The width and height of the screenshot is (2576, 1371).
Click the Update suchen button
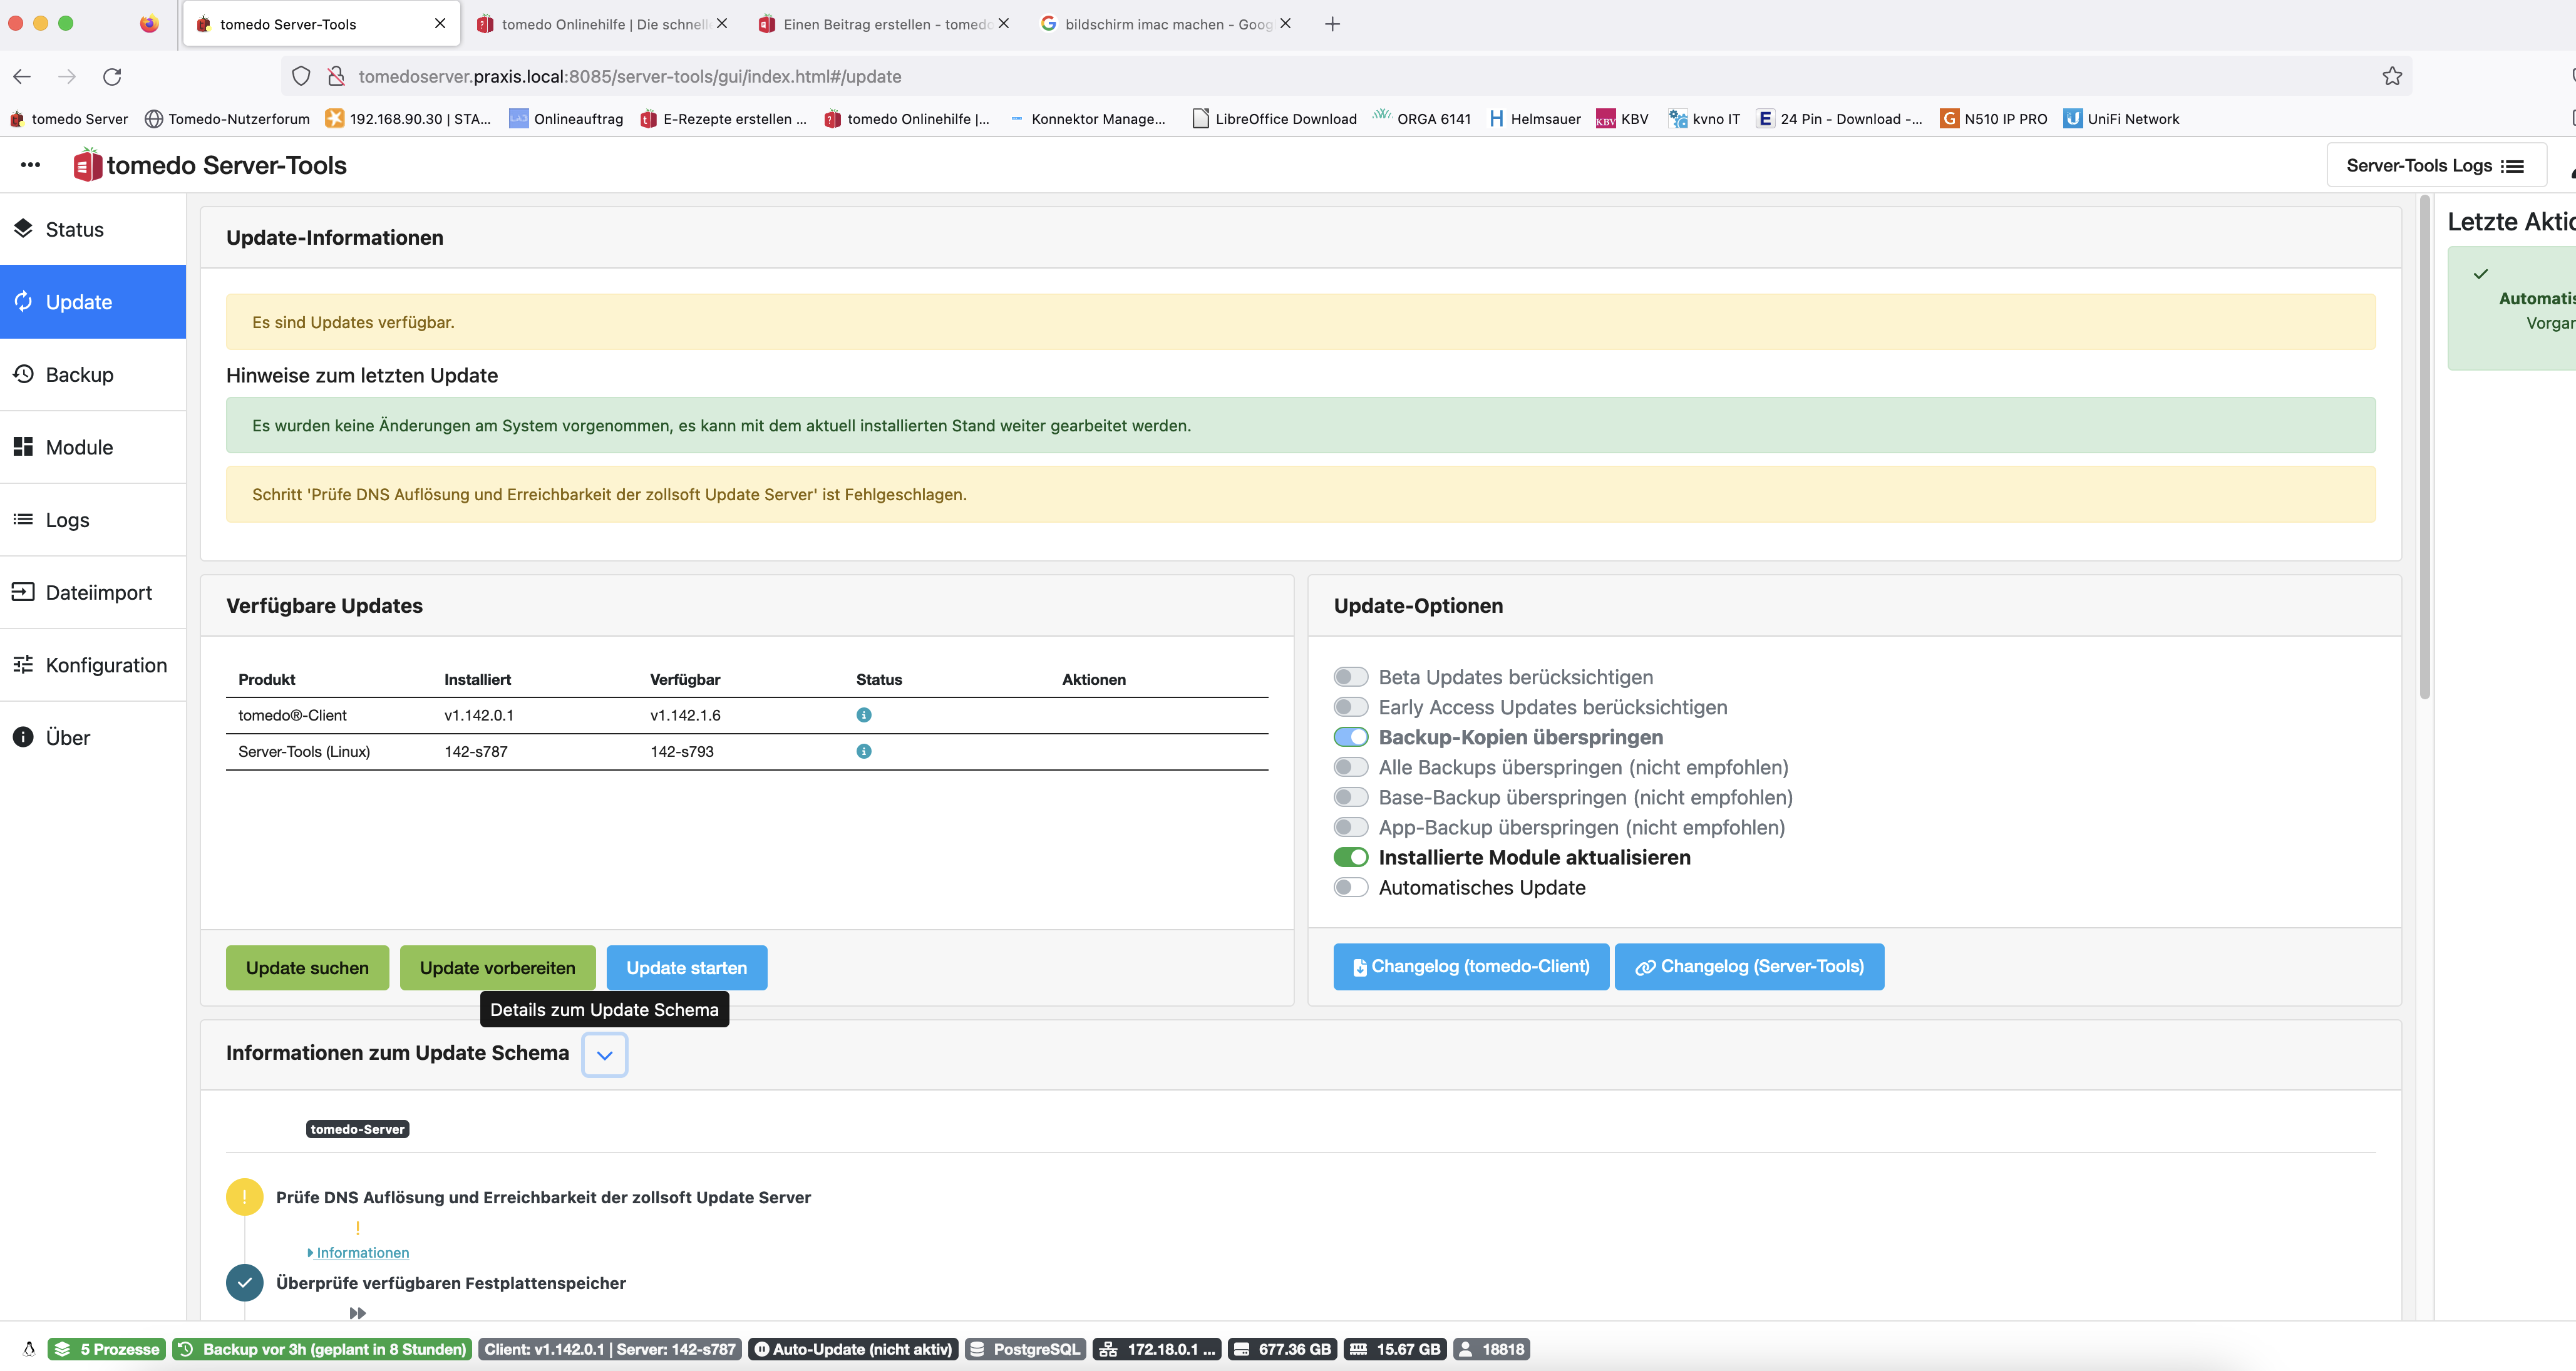coord(307,968)
